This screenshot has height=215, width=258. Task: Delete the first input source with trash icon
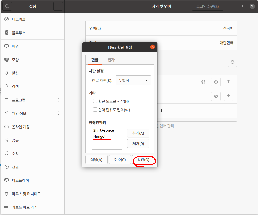228,82
